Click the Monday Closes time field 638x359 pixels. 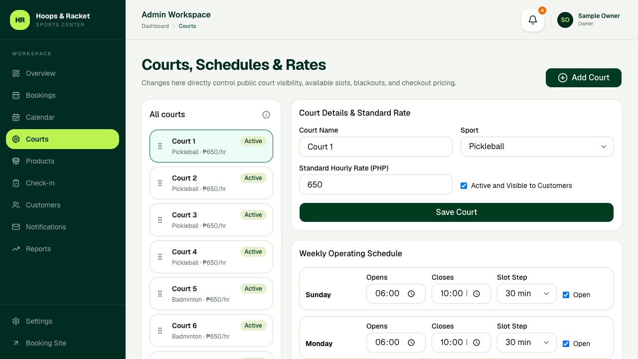pos(461,343)
